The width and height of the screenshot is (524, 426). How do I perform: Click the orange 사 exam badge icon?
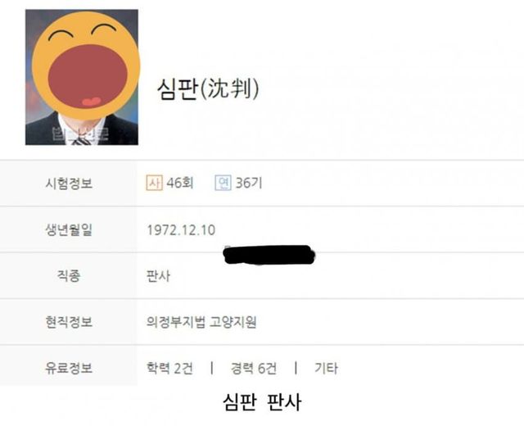point(154,183)
